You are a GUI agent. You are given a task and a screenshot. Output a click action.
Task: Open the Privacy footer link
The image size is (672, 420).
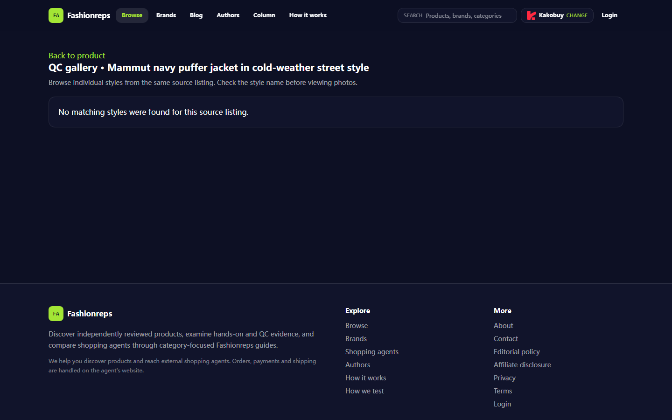point(504,378)
